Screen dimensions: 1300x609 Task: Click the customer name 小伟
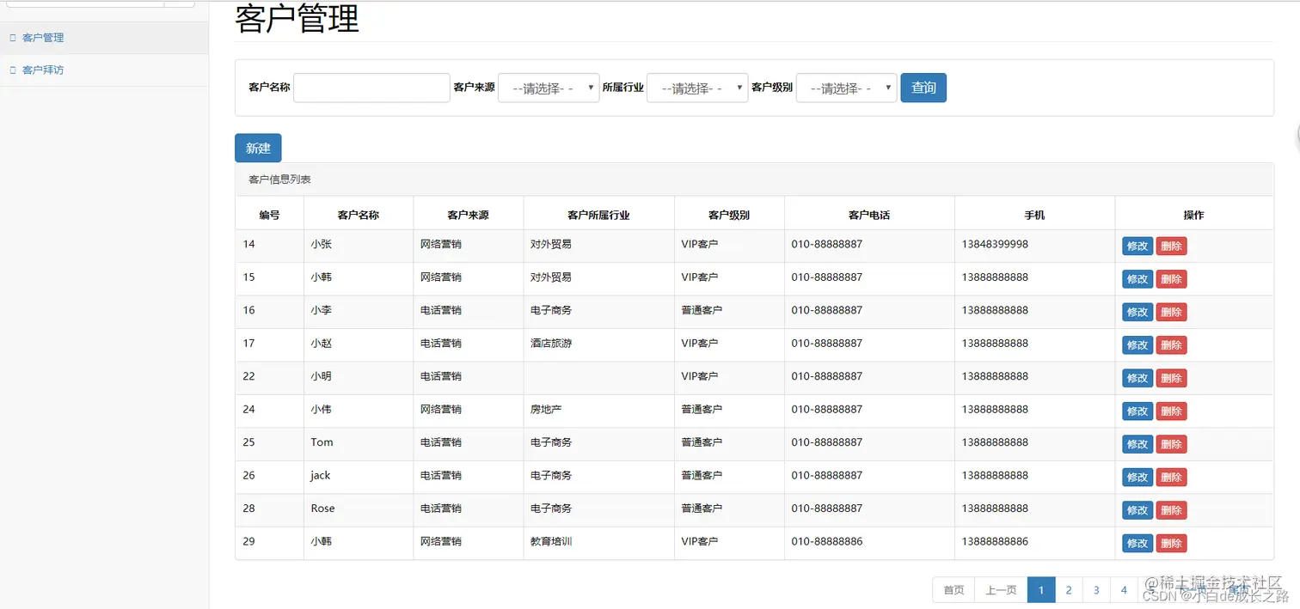click(321, 409)
